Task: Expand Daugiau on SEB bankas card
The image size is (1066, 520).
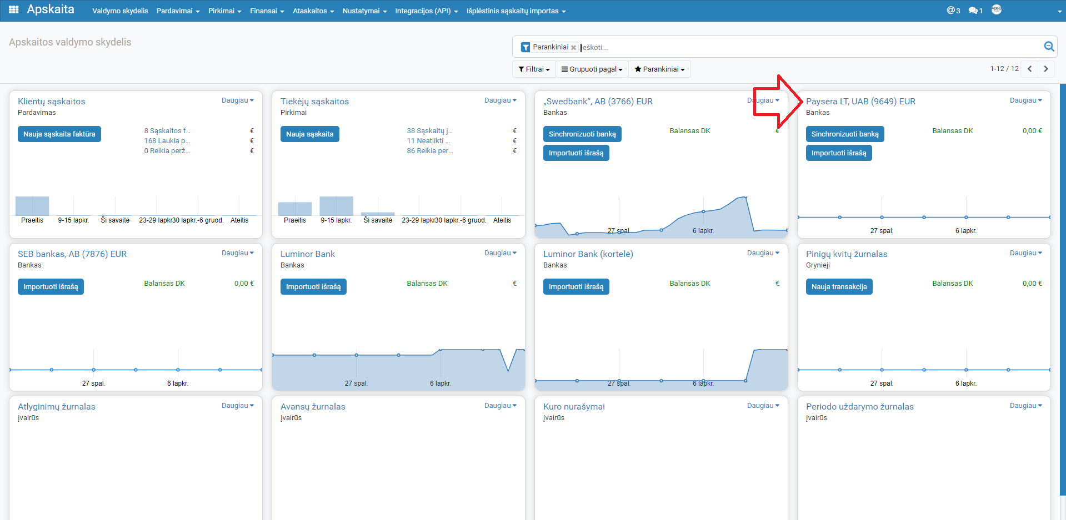Action: 238,253
